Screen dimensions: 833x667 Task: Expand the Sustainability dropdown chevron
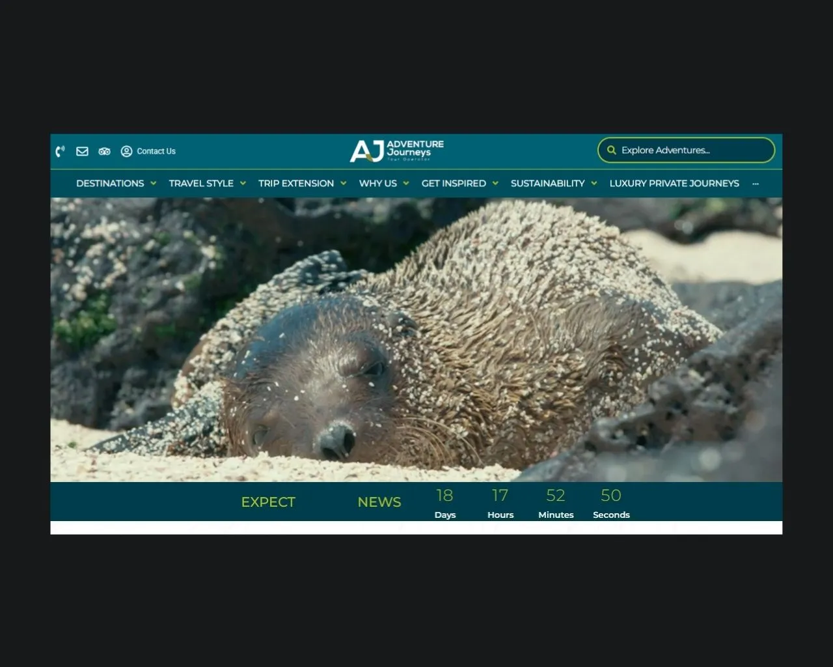pyautogui.click(x=594, y=184)
